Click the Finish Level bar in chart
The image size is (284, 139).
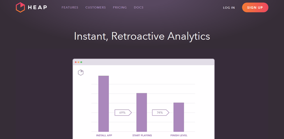click(x=179, y=117)
